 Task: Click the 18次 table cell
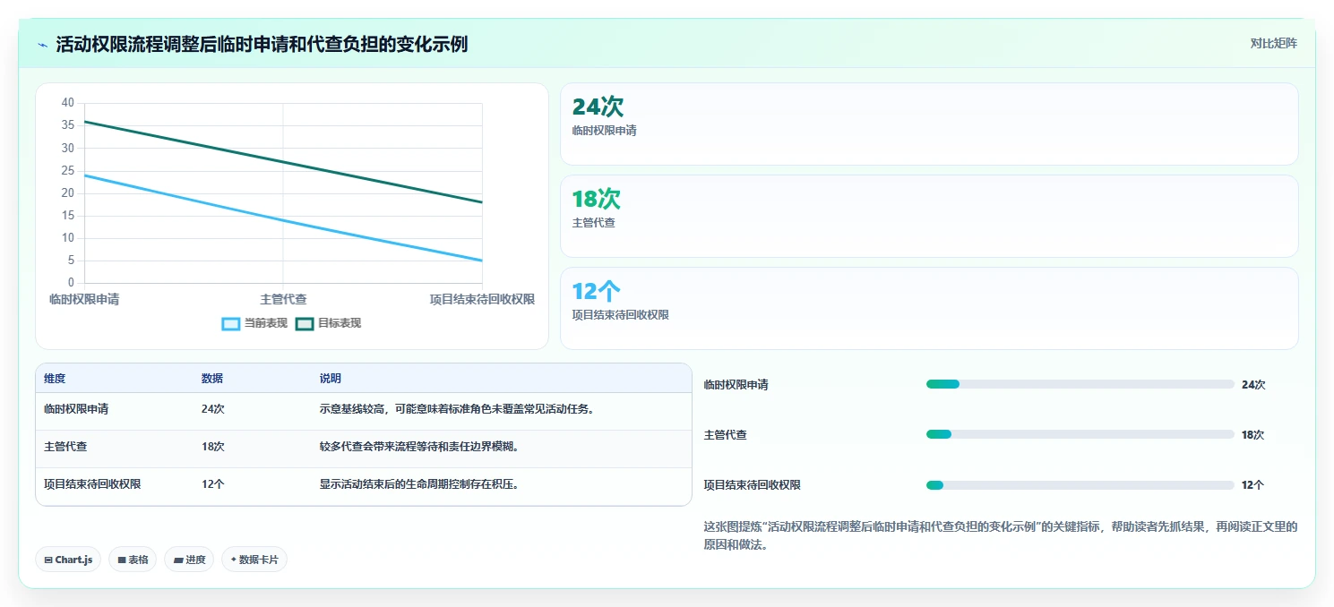[213, 446]
